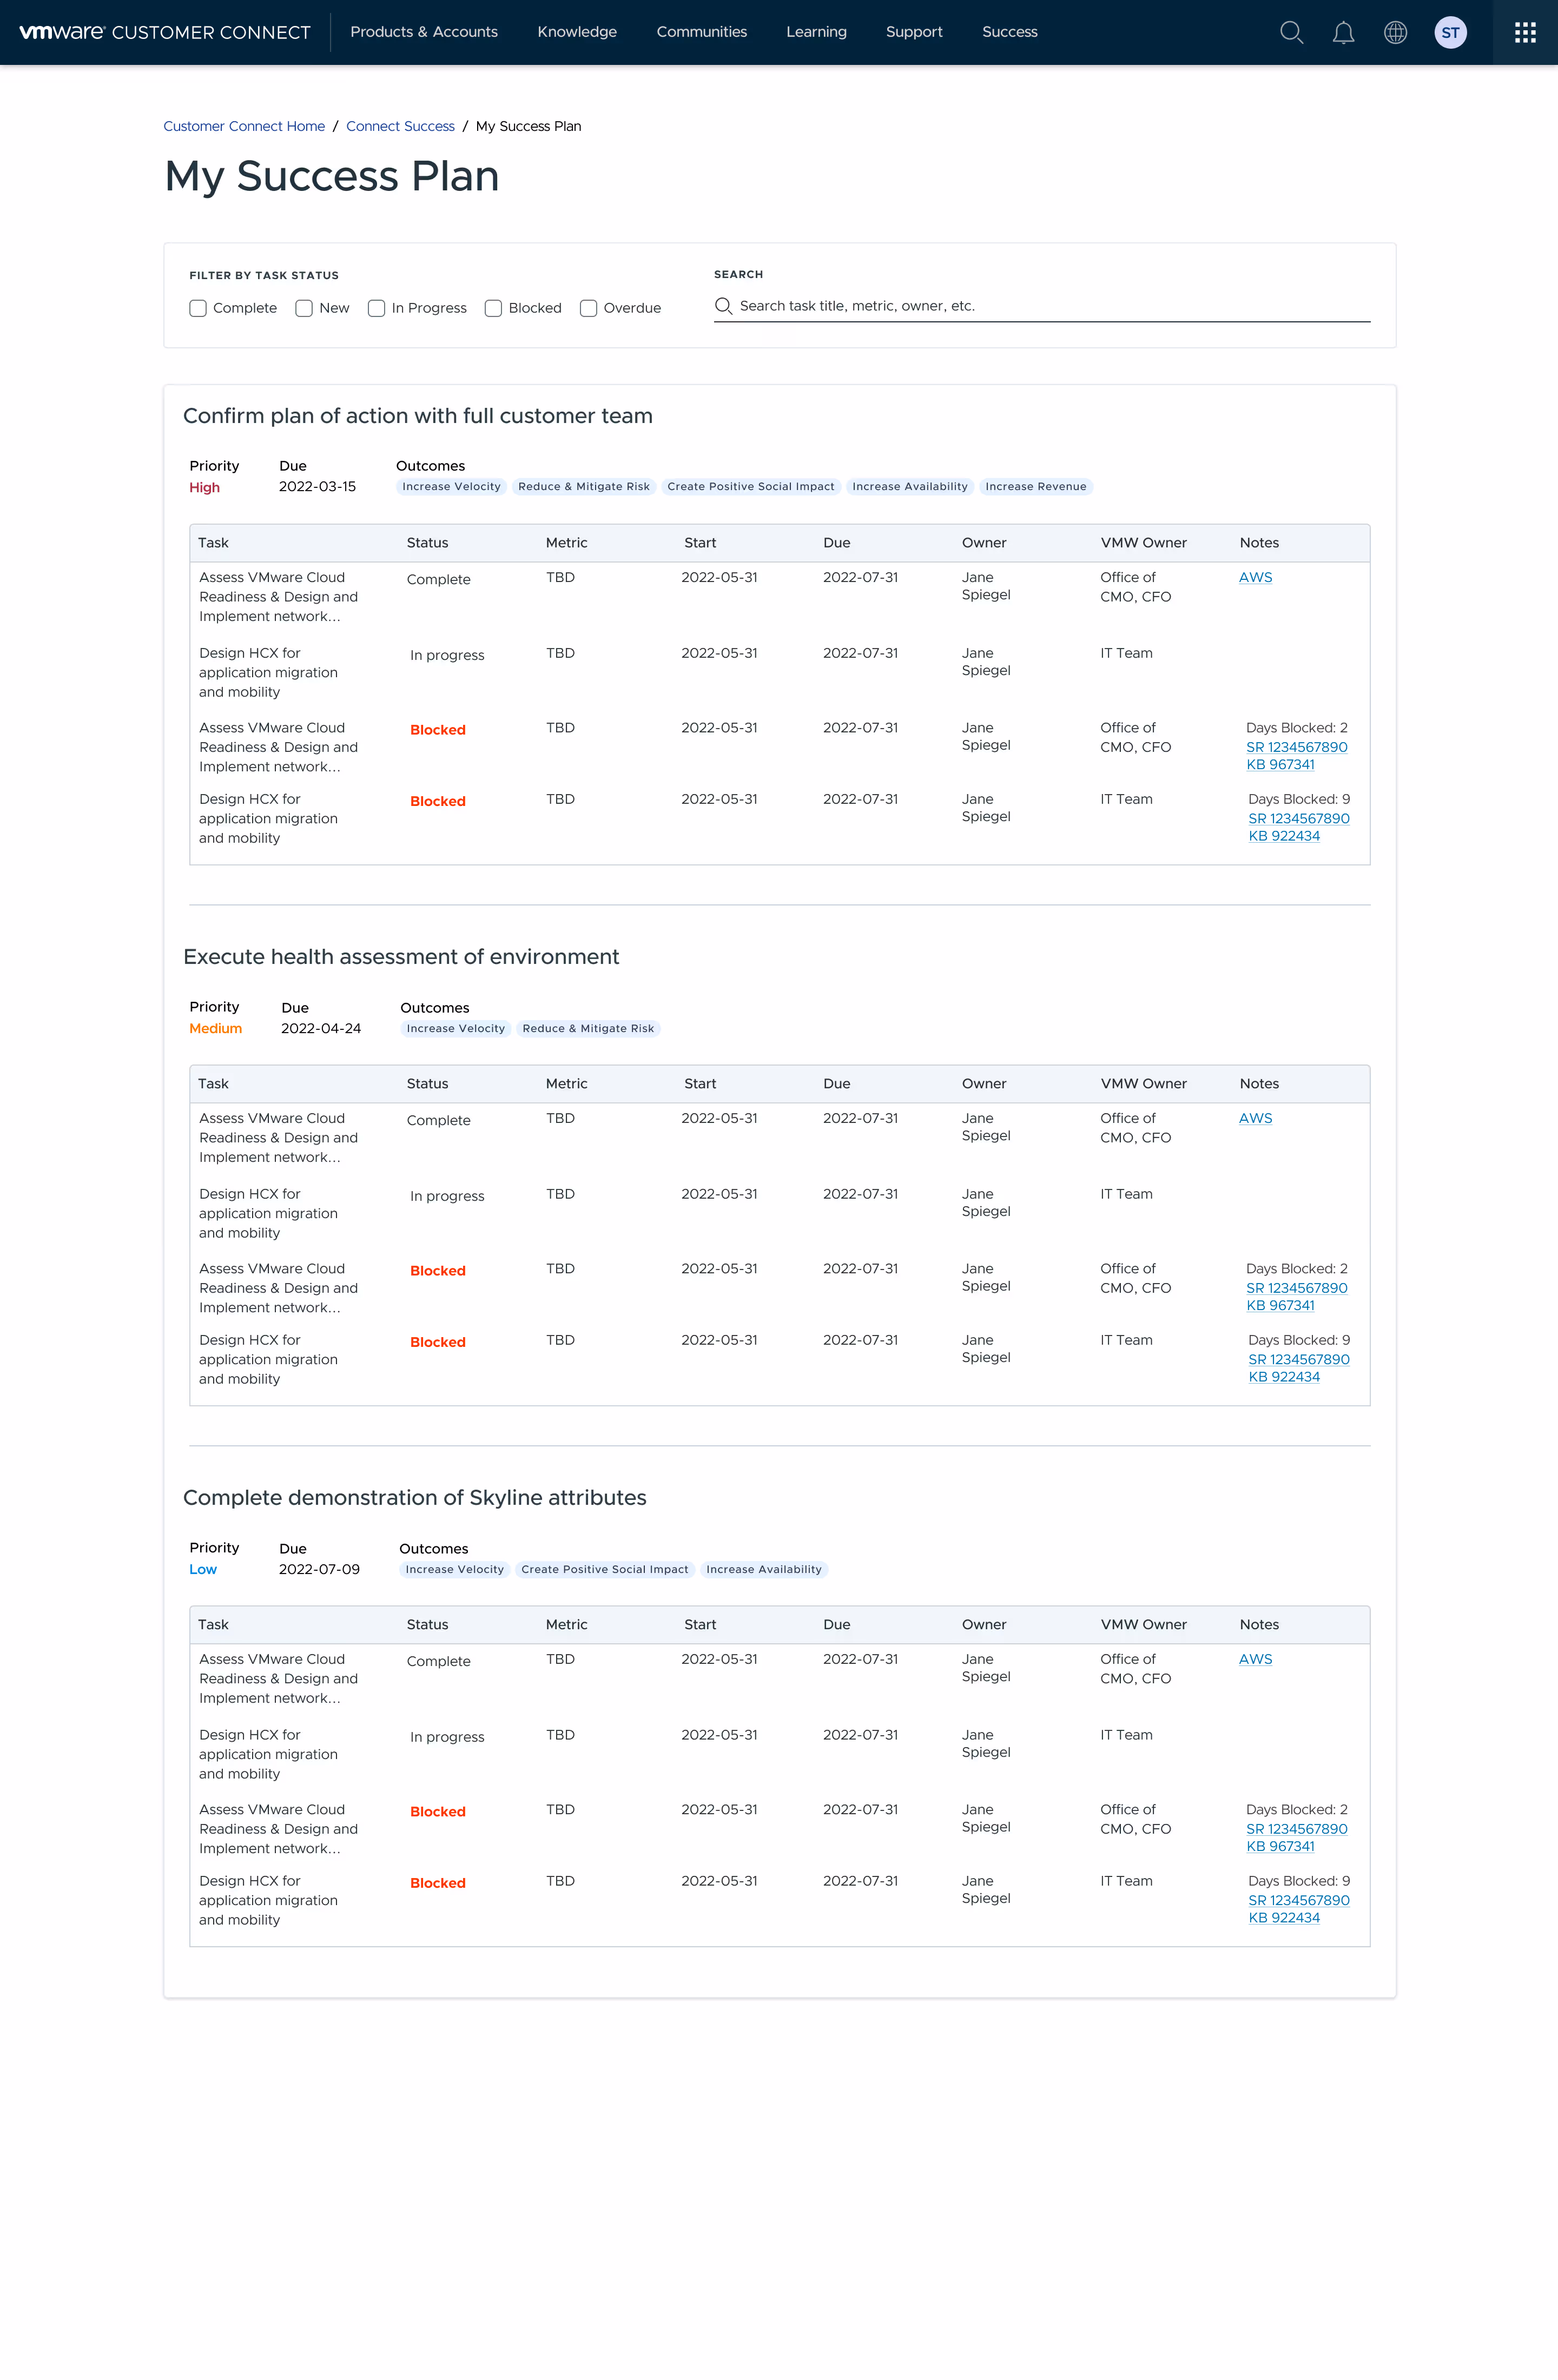This screenshot has width=1558, height=2380.
Task: Toggle the In Progress filter checkbox
Action: (377, 308)
